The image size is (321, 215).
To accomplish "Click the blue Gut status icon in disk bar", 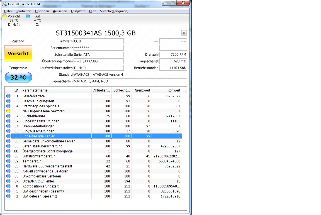I will point(28,16).
